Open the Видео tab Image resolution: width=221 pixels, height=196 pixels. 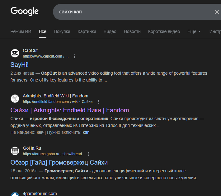(110, 31)
